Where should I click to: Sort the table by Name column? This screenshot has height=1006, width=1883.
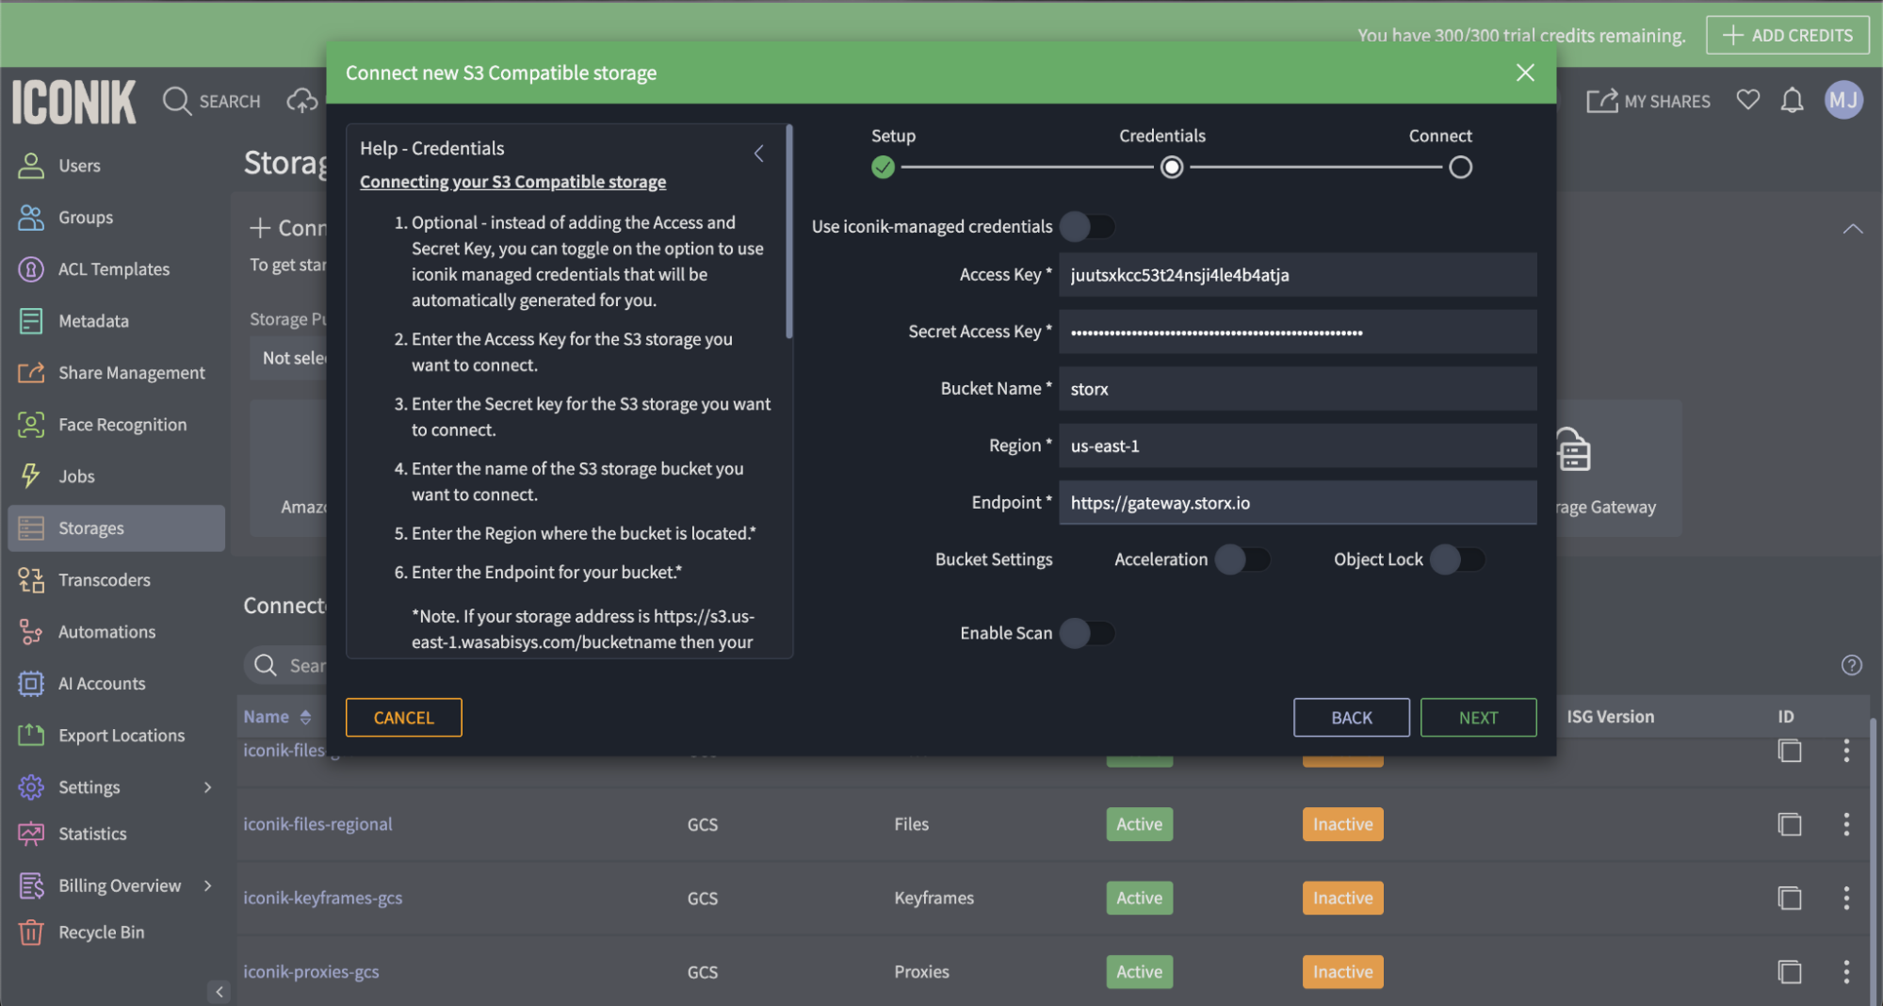coord(277,717)
